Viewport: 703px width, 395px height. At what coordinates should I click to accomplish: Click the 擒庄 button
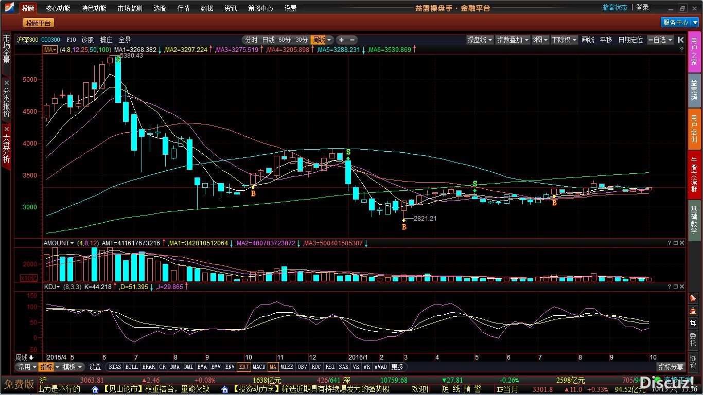[106, 40]
